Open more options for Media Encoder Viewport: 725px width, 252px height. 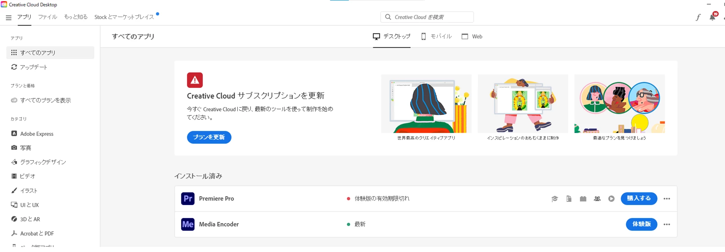tap(667, 224)
